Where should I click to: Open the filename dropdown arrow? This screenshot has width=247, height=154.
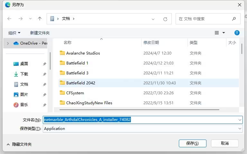coord(240,120)
